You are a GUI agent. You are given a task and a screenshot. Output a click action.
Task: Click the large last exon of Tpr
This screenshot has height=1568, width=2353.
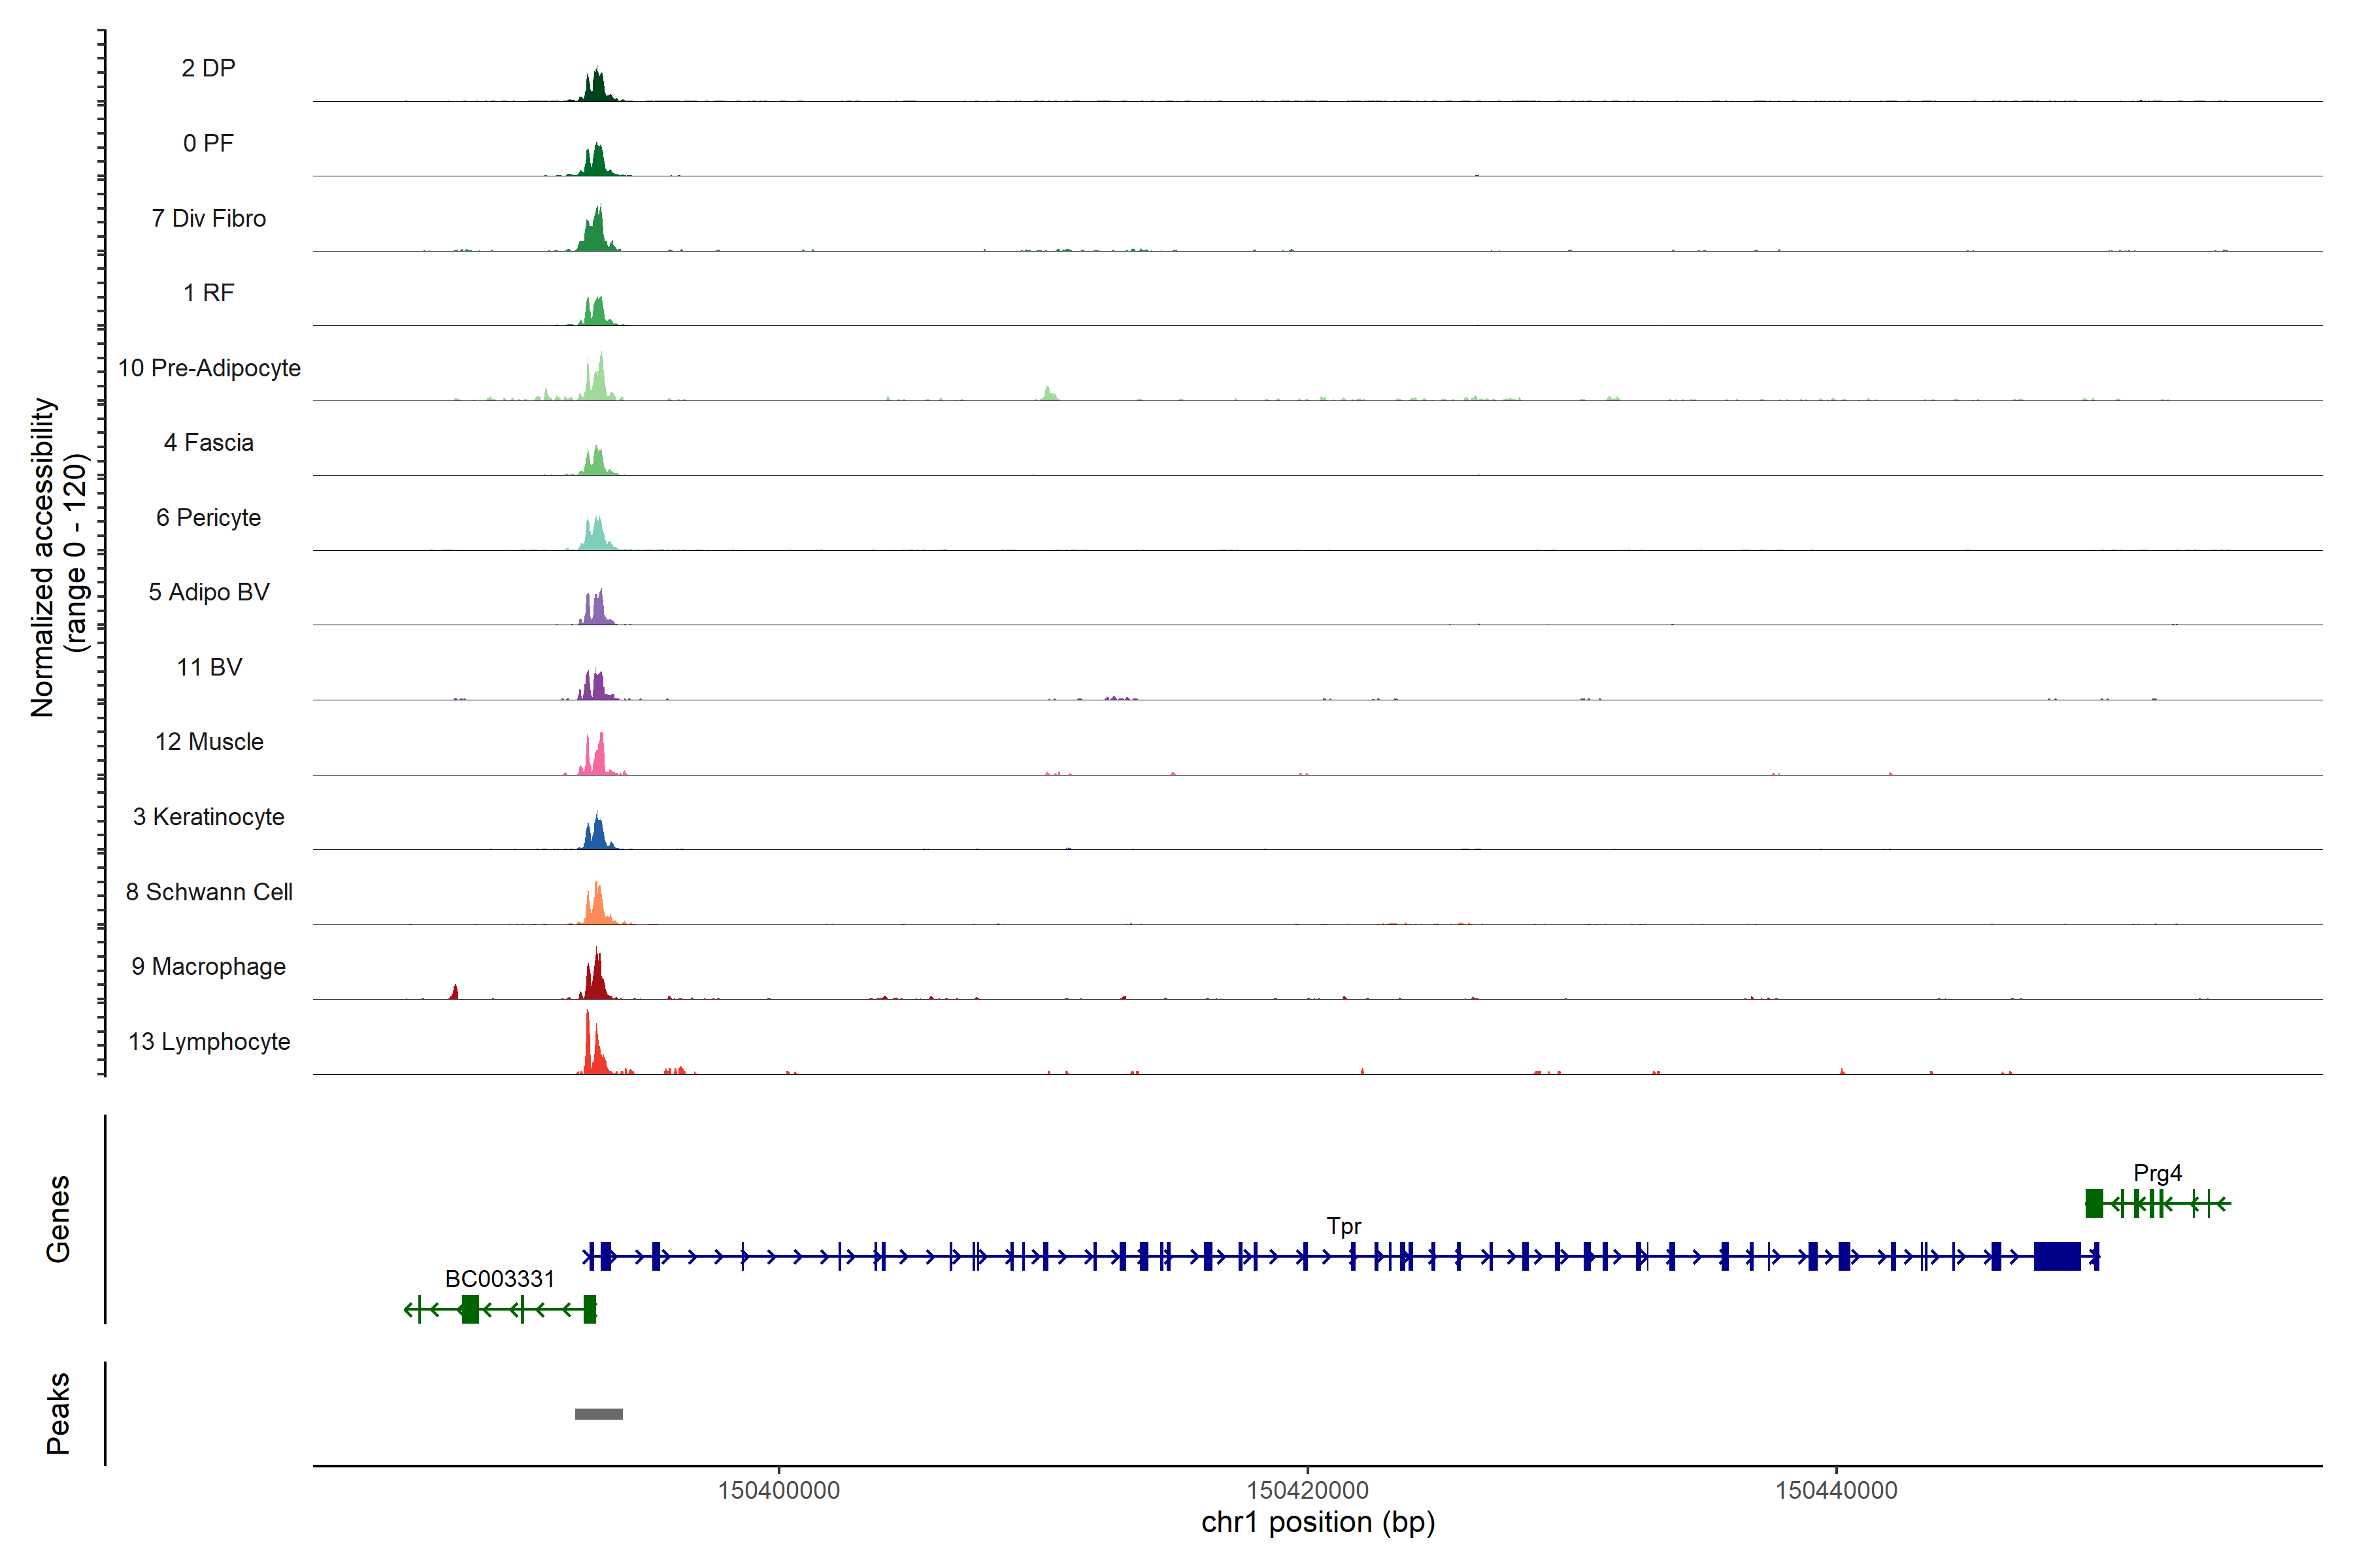2057,1256
